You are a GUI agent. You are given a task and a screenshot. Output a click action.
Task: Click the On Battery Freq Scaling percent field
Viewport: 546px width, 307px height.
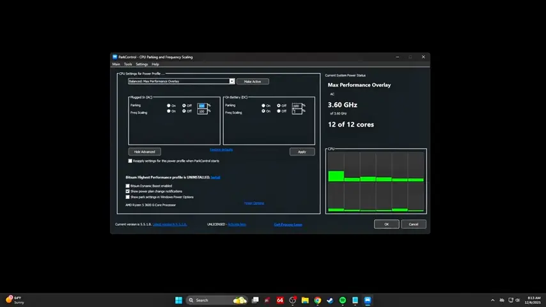pyautogui.click(x=297, y=111)
